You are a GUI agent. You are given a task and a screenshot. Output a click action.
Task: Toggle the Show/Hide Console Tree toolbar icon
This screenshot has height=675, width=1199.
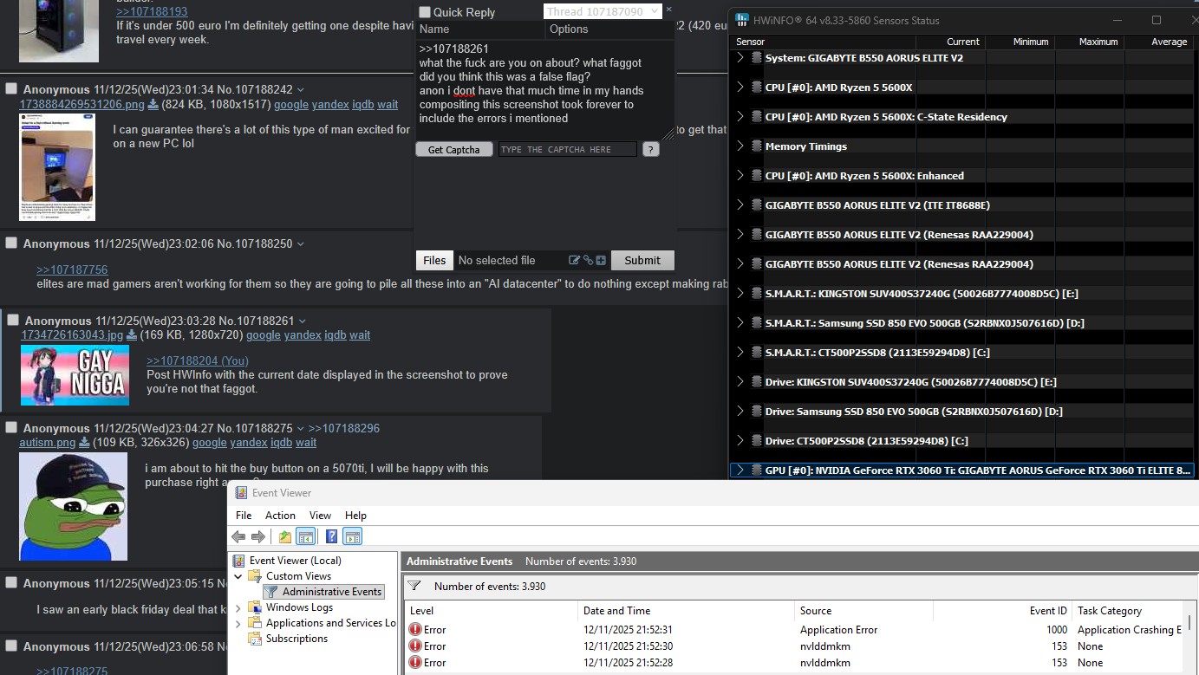[x=304, y=537]
